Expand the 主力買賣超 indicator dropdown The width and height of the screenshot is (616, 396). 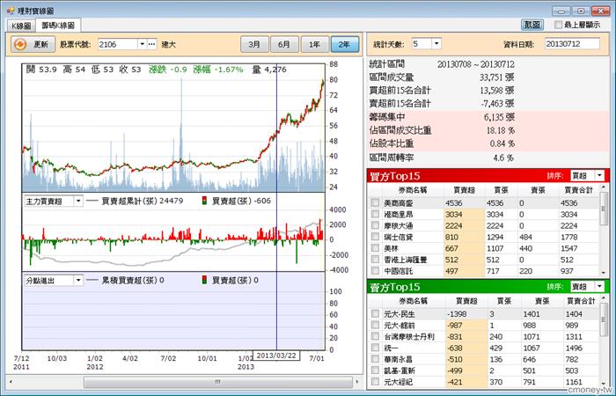click(78, 202)
